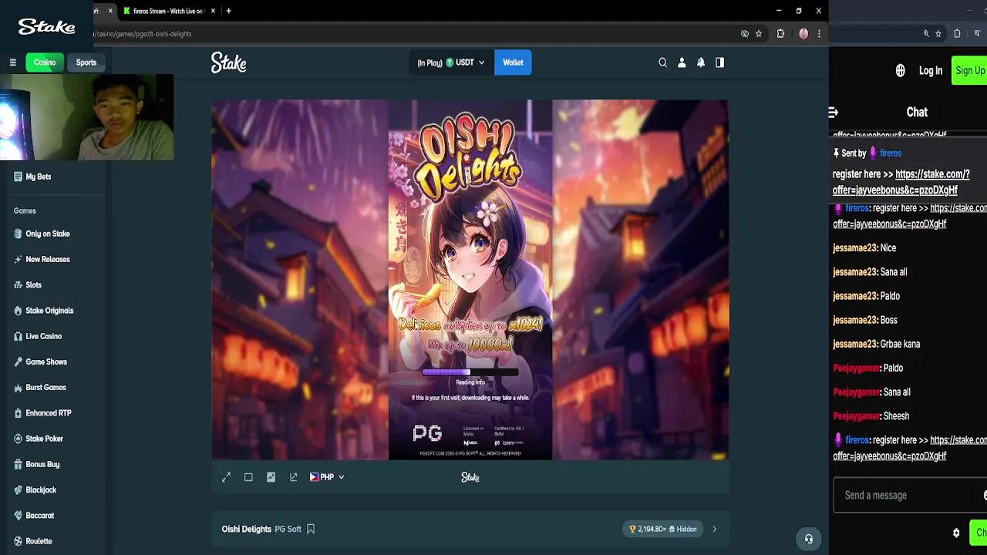Open Chrome extensions puzzle icon
987x555 pixels.
pyautogui.click(x=780, y=34)
